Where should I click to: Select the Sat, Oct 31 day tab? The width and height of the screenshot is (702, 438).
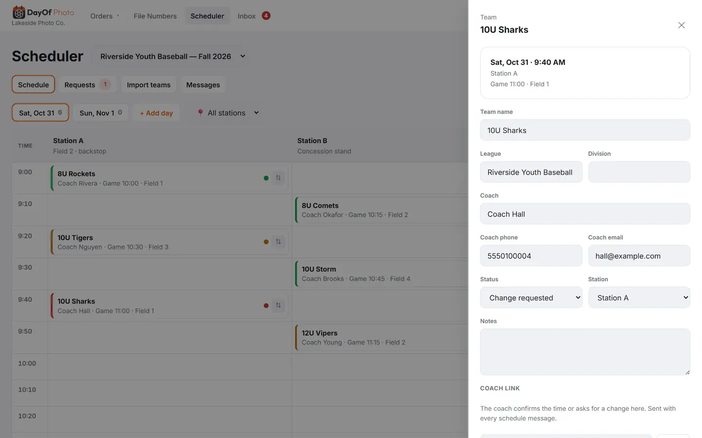click(x=40, y=112)
